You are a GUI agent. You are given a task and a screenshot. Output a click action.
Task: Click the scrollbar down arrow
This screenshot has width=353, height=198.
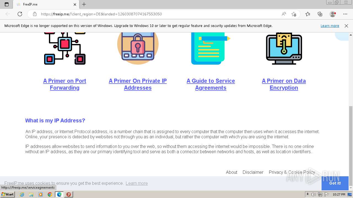pyautogui.click(x=351, y=188)
